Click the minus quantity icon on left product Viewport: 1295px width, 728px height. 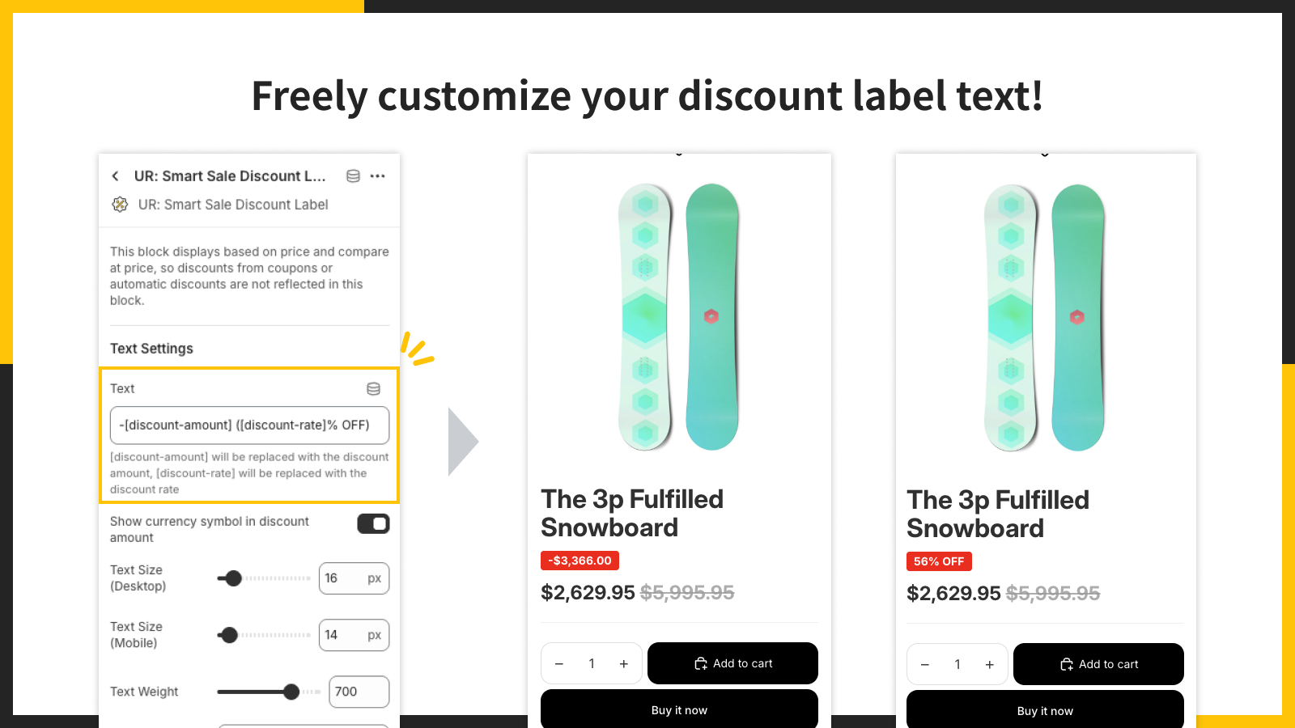tap(559, 664)
